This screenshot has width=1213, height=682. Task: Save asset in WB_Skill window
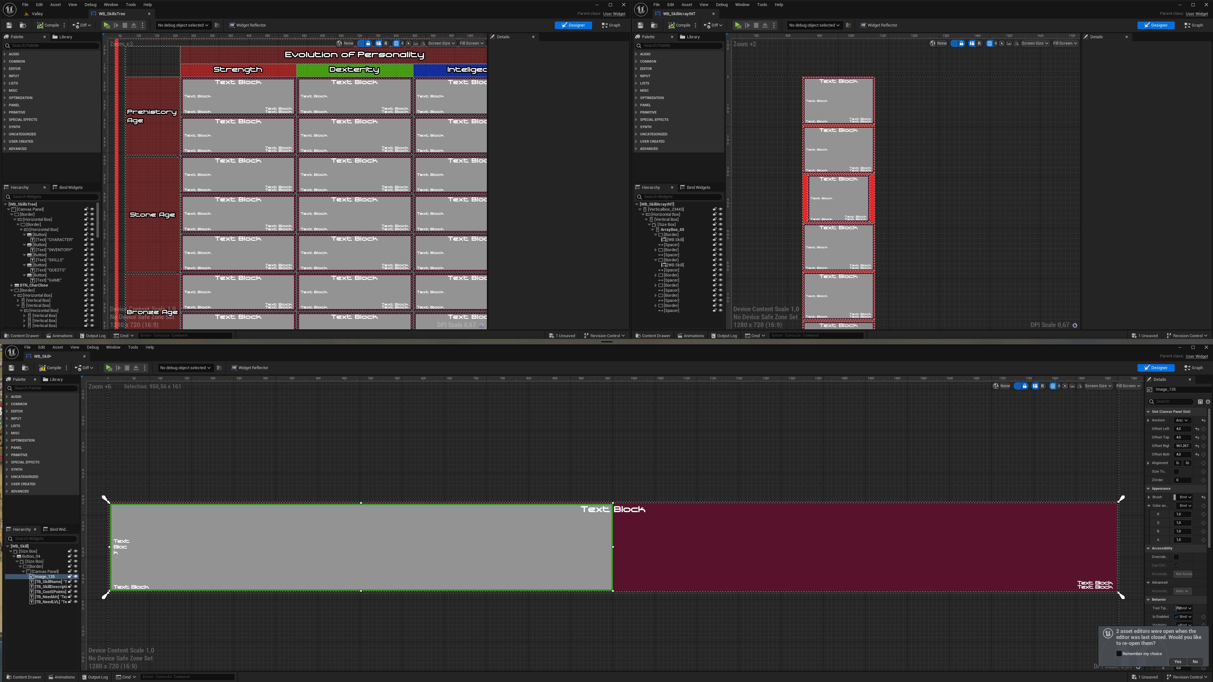[11, 368]
